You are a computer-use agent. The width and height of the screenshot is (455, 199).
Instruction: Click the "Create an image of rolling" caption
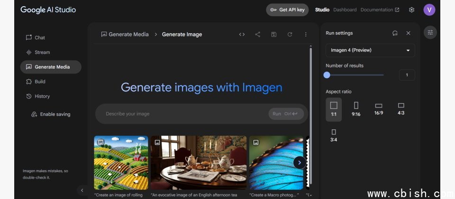tap(118, 195)
